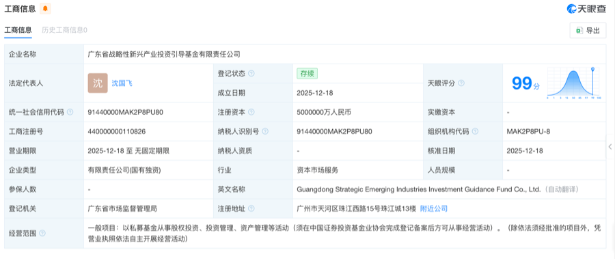Open legal representative 沈国飞 link

(122, 83)
